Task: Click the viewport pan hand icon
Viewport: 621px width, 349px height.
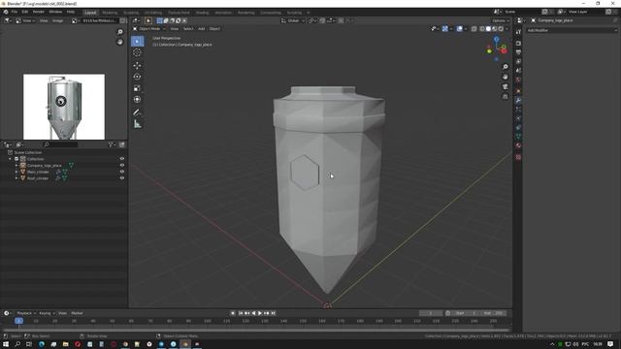Action: 505,77
